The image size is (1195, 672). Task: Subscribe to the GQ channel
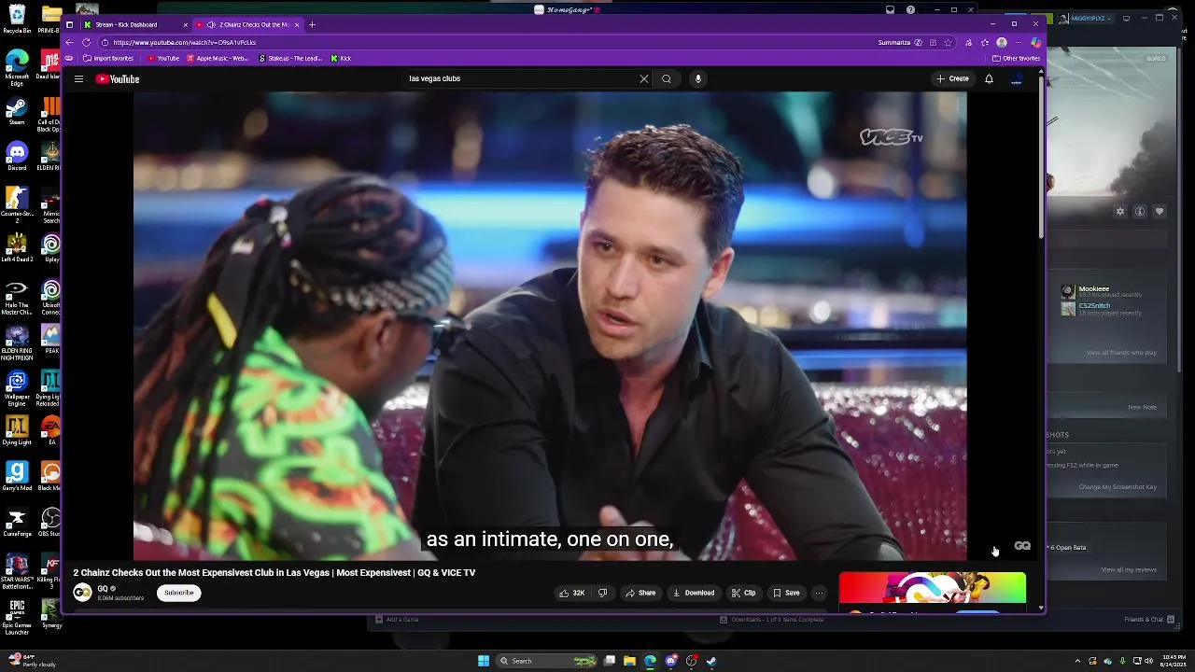178,593
